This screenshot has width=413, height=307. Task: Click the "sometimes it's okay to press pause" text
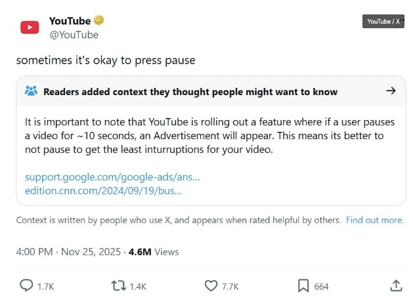[106, 60]
